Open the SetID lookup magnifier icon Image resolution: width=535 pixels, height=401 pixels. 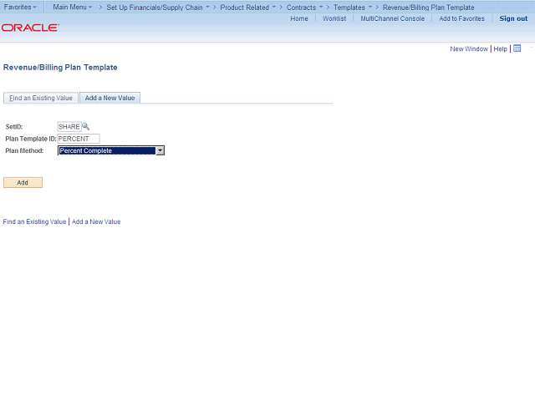click(86, 126)
